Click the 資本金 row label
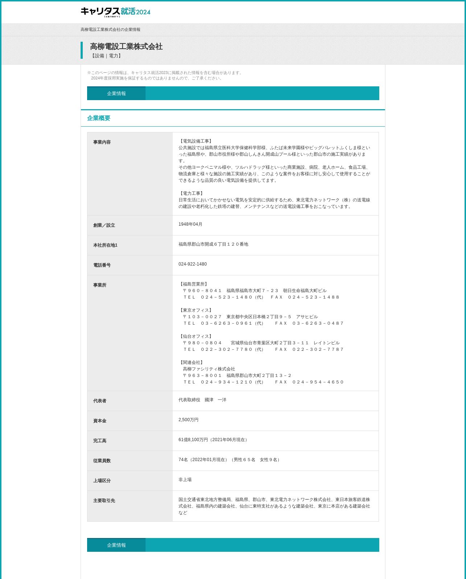The image size is (466, 579). [100, 421]
